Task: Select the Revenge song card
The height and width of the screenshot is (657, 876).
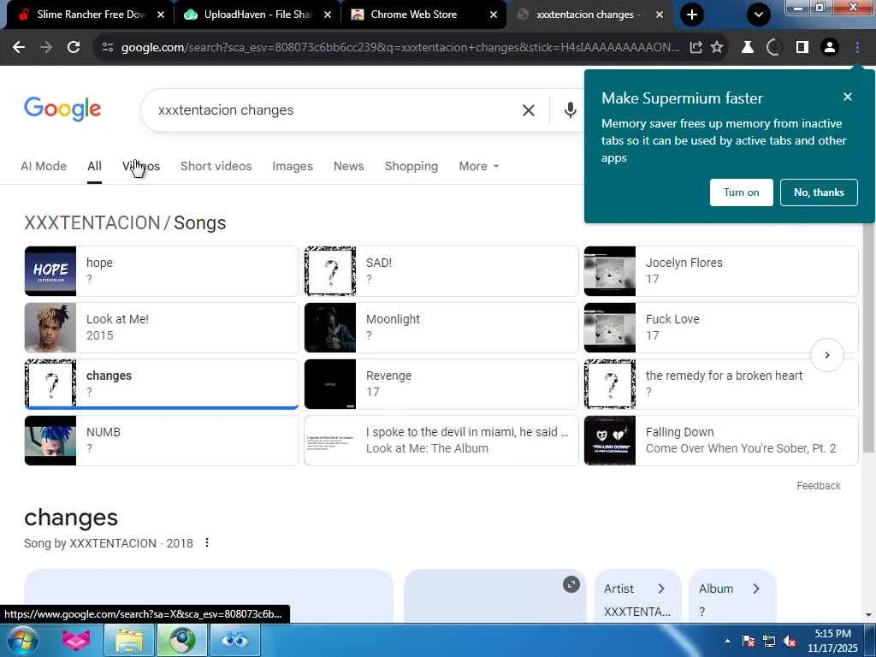Action: coord(441,384)
